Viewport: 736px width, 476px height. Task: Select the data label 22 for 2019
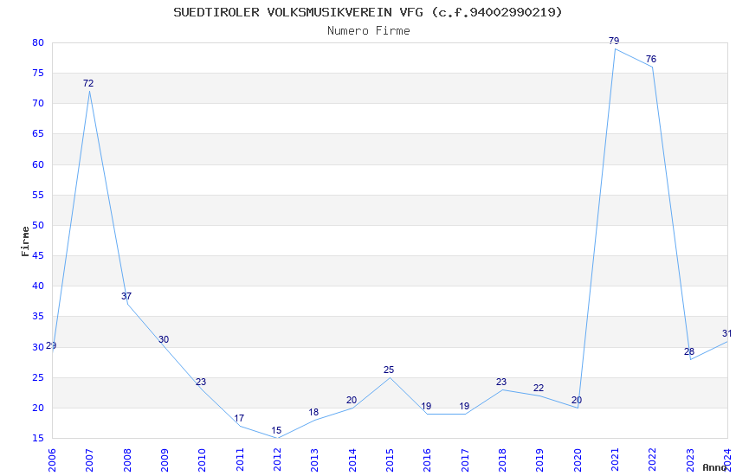(x=539, y=388)
